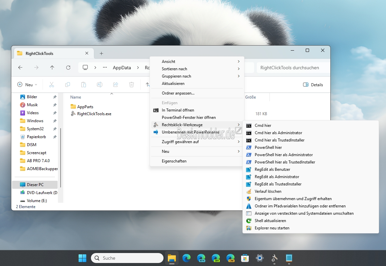The image size is (386, 266).
Task: Click the Terminal icon beside In Terminal öffnen
Action: click(156, 110)
